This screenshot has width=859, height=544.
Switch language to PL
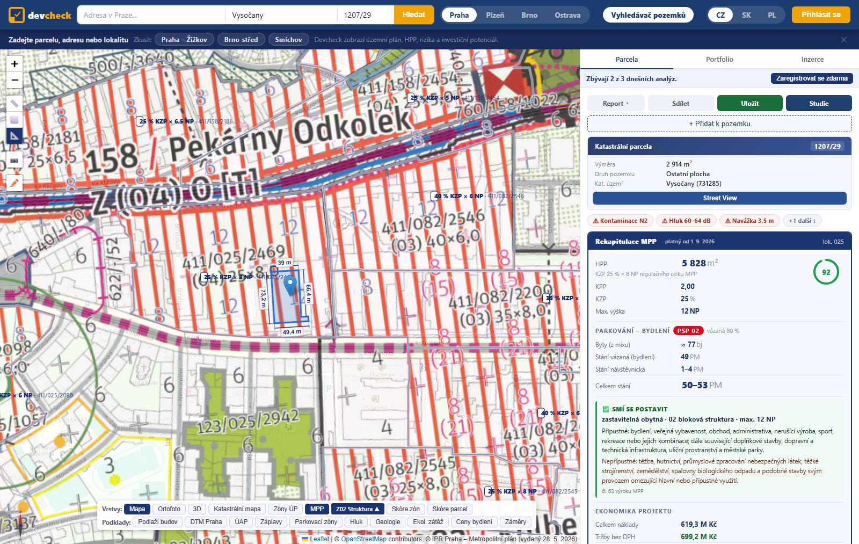771,15
